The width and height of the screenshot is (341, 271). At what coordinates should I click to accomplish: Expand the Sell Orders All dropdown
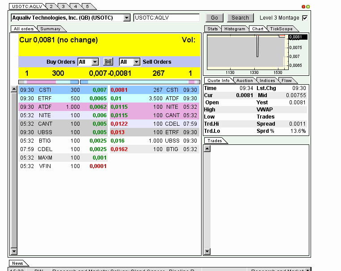pyautogui.click(x=136, y=62)
